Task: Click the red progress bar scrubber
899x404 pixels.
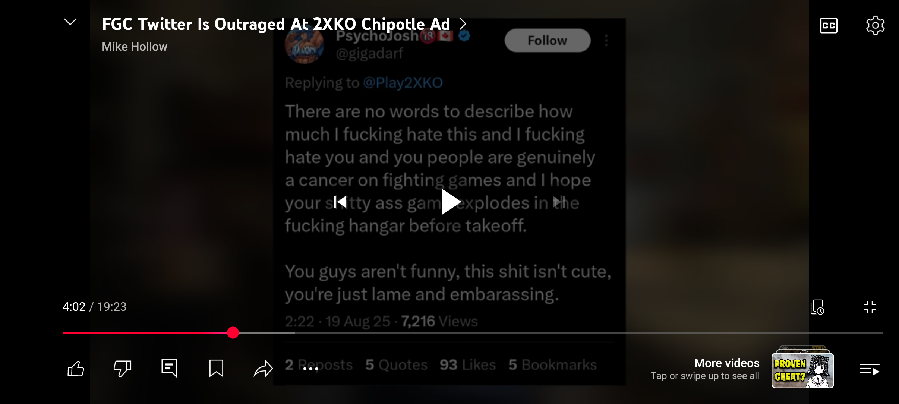Action: coord(233,332)
